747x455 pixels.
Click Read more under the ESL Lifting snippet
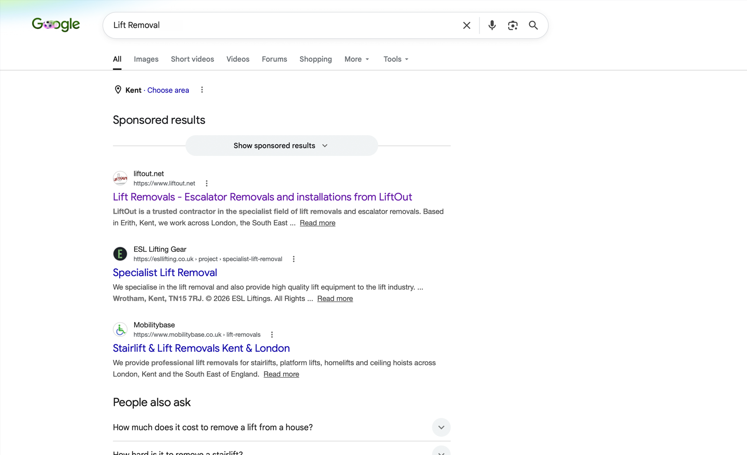(335, 299)
